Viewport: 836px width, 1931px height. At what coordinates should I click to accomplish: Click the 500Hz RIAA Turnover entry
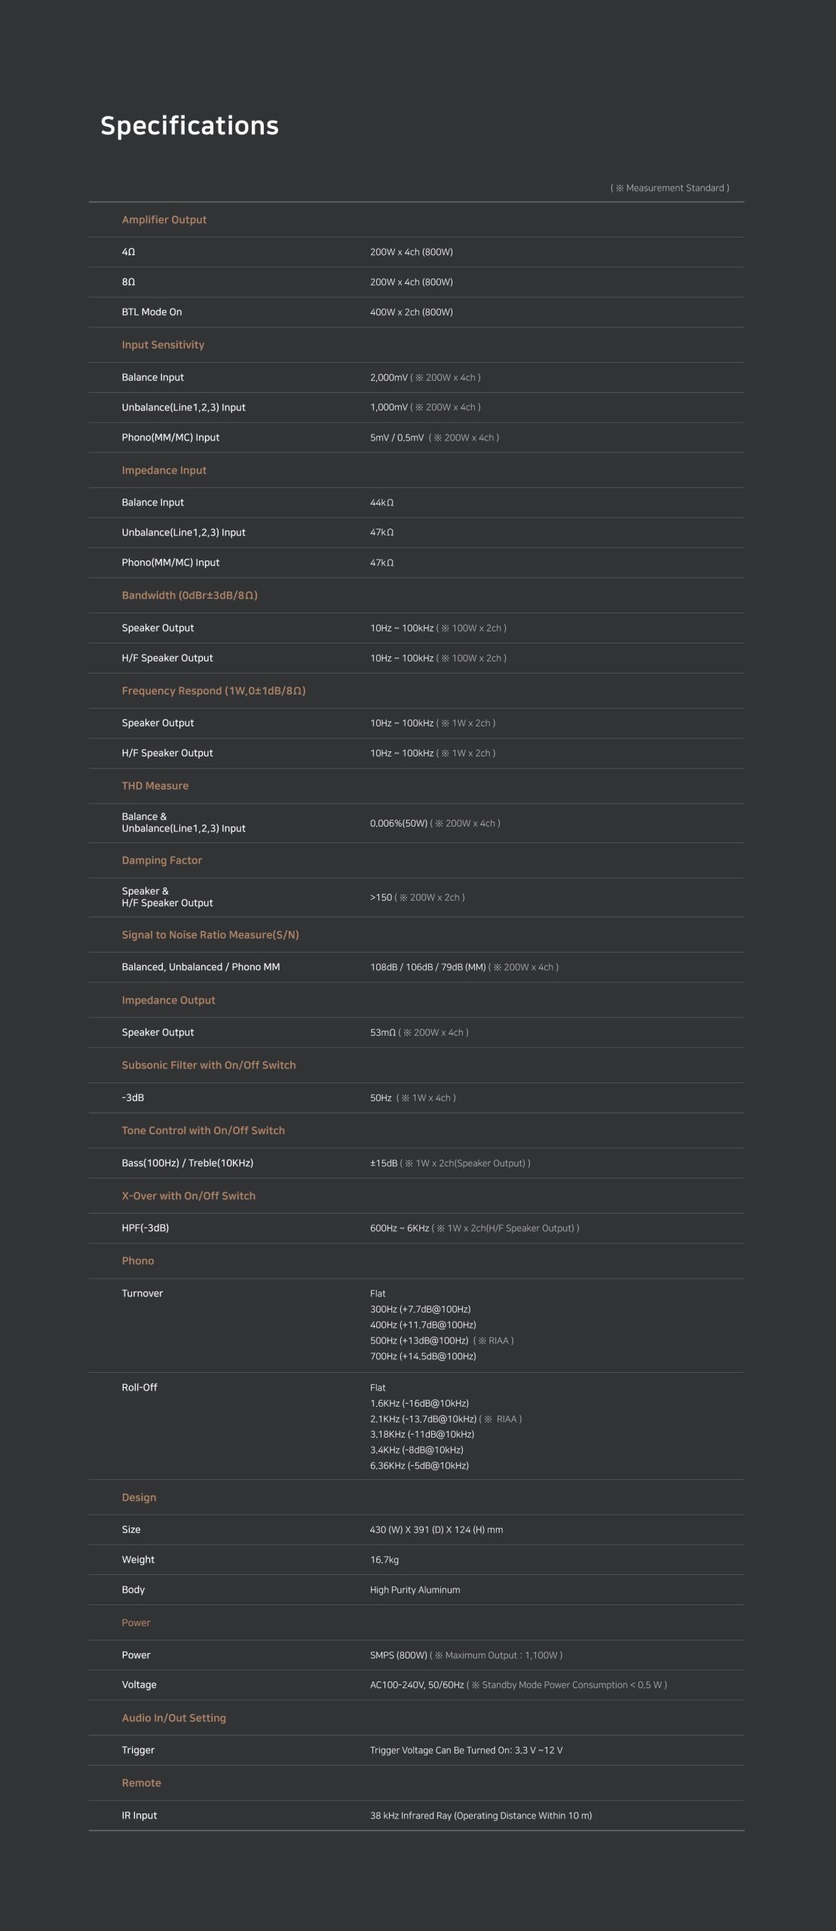[442, 1340]
